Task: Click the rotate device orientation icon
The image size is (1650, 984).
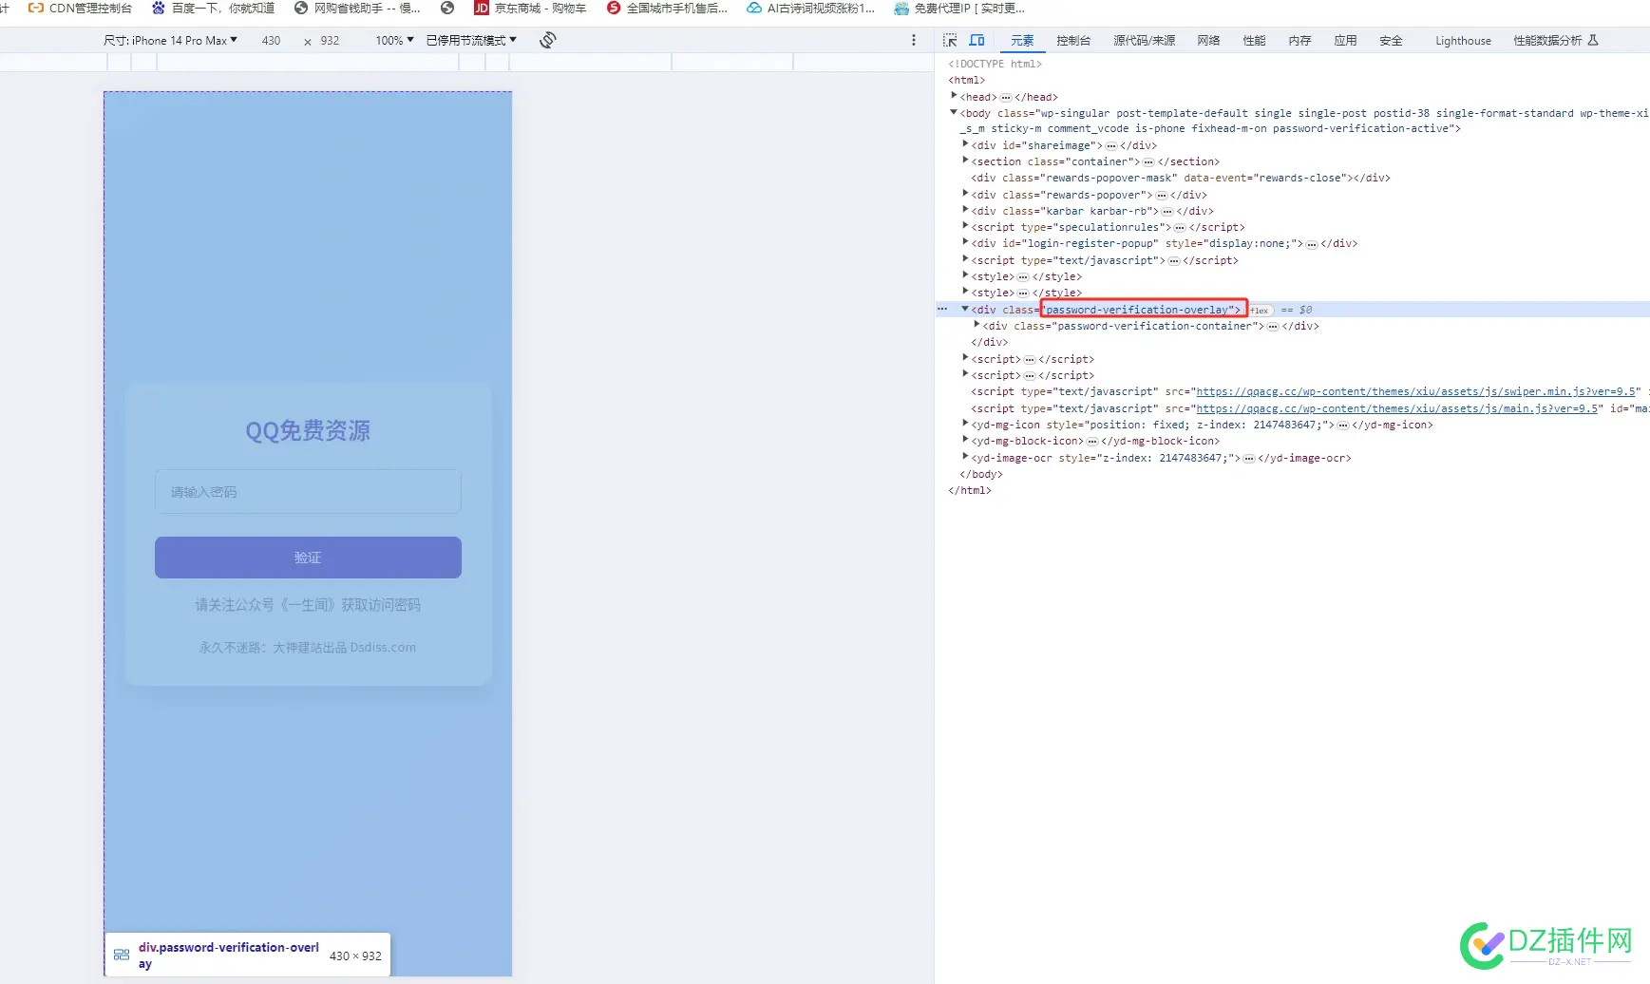Action: tap(548, 40)
